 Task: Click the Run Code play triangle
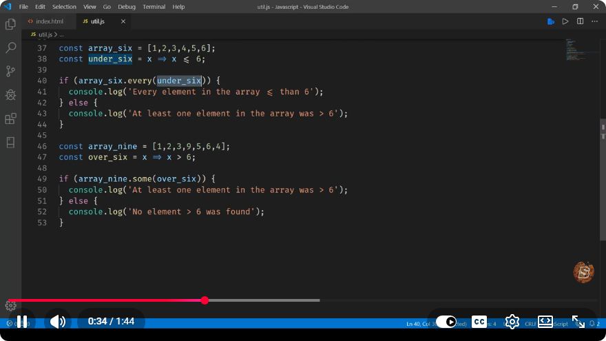[x=565, y=21]
